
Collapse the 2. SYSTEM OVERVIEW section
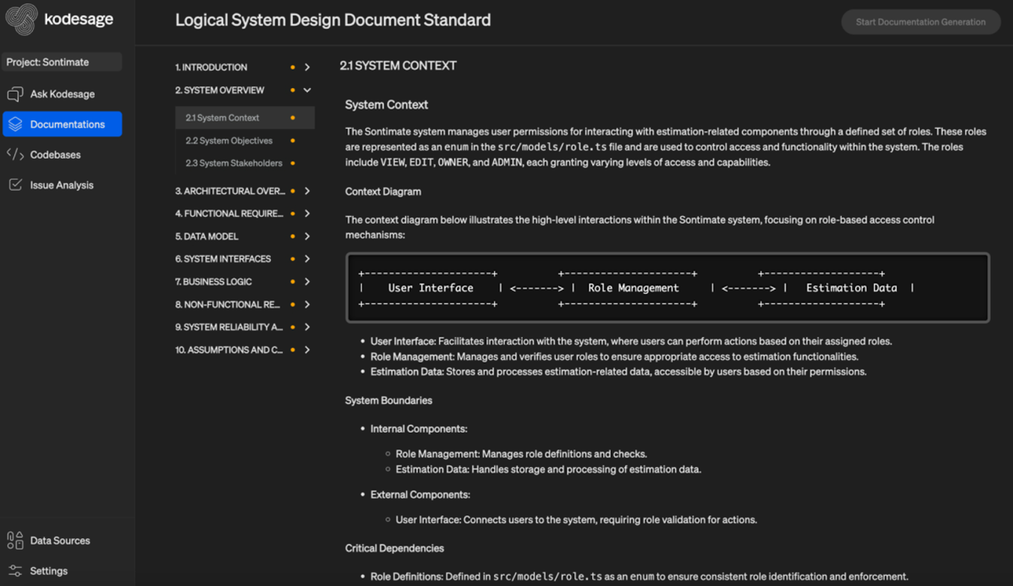coord(308,90)
